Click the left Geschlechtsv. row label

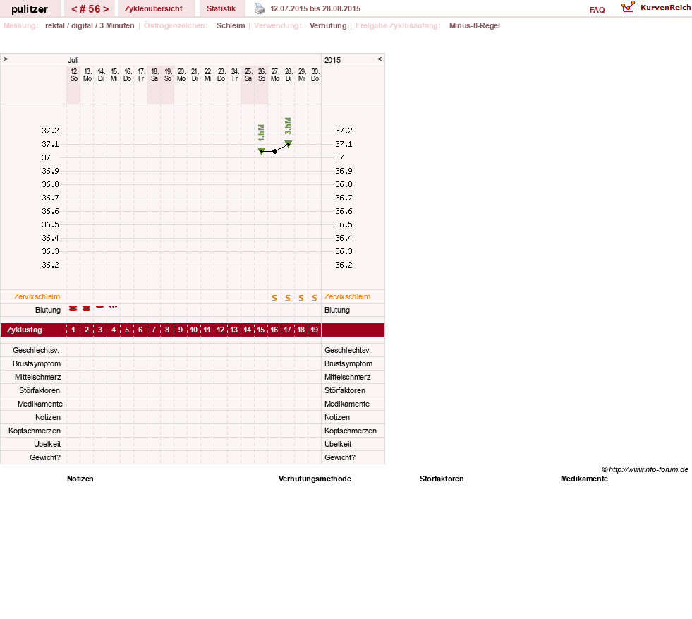tap(36, 350)
